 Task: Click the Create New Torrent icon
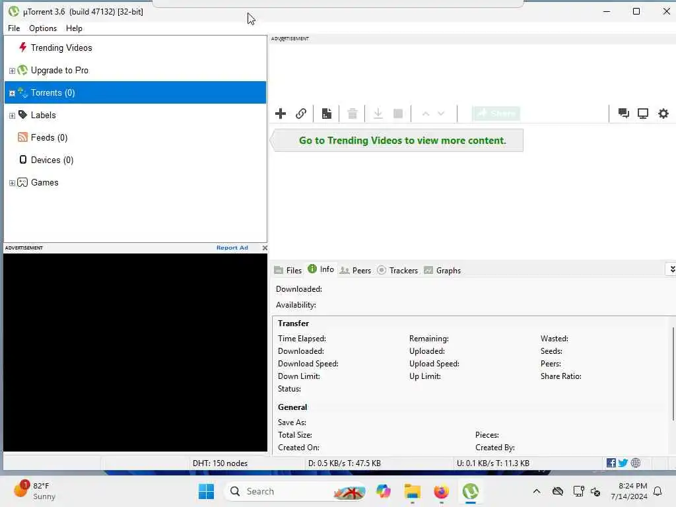[x=326, y=114]
